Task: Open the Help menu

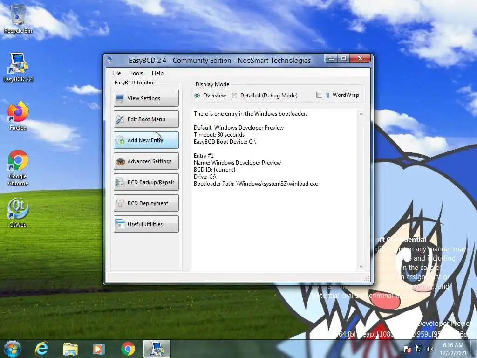Action: click(x=157, y=73)
